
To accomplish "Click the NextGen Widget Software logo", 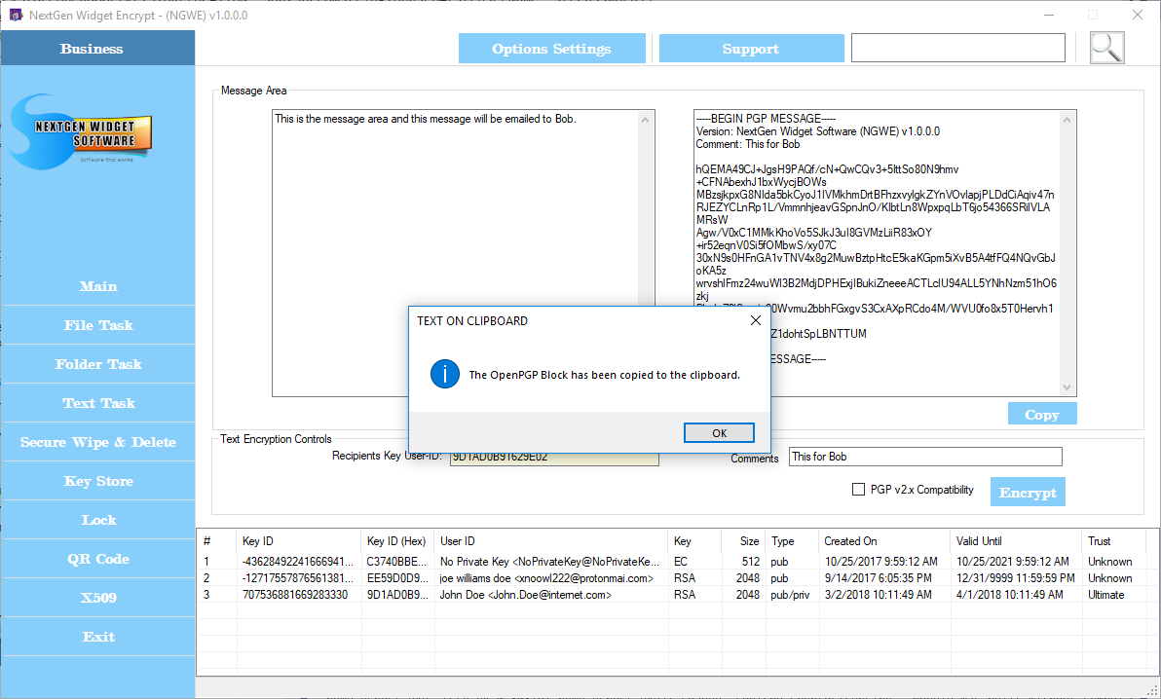I will coord(82,131).
